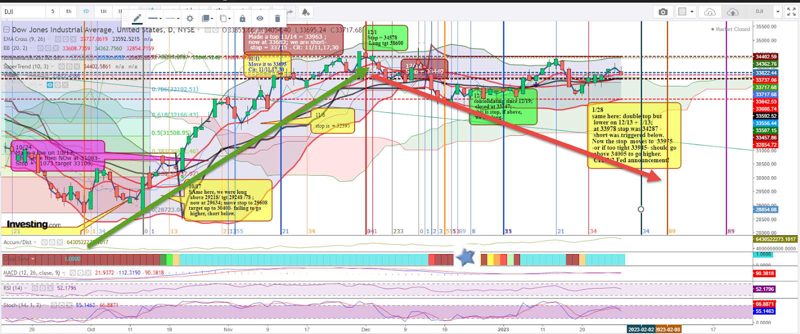The height and width of the screenshot is (334, 800).
Task: Click the 34402.59 price label
Action: pyautogui.click(x=766, y=56)
